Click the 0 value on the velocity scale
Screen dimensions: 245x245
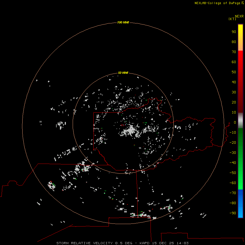235,122
